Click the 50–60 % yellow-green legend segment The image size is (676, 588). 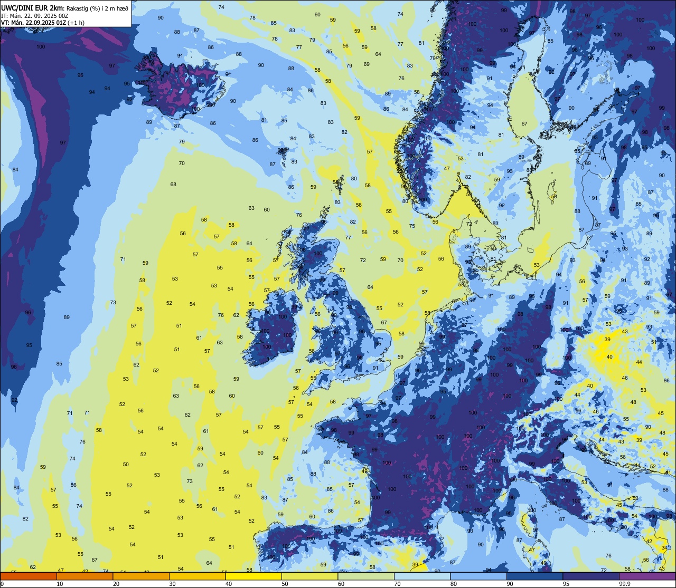[x=309, y=576]
